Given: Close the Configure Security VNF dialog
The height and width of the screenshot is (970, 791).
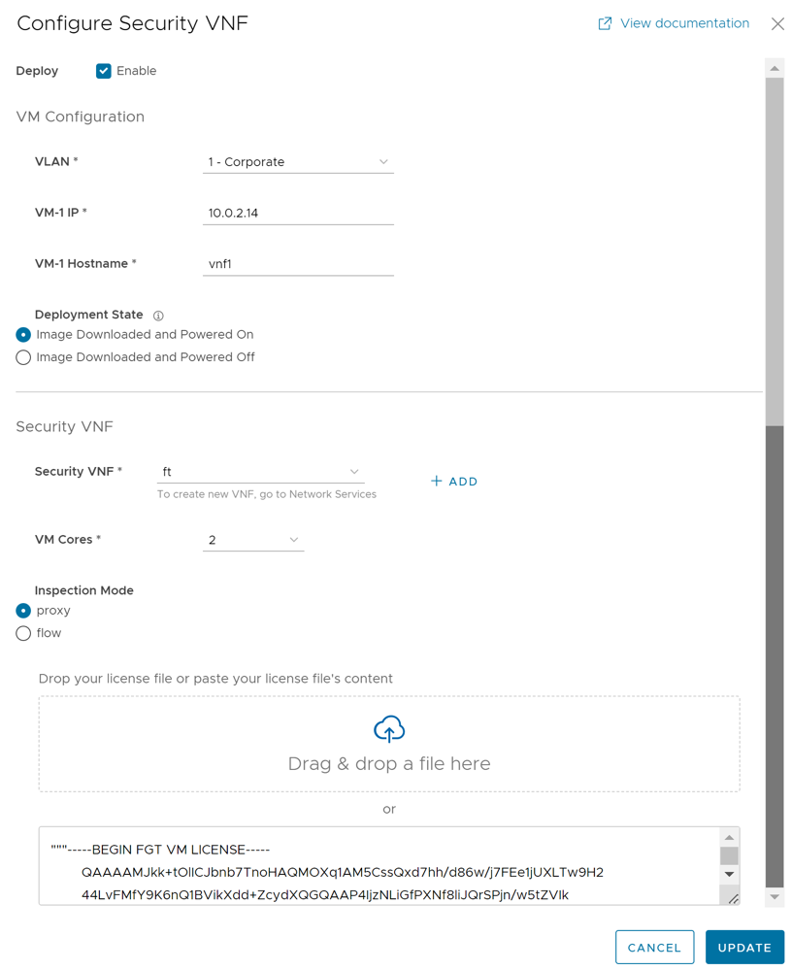Looking at the screenshot, I should 777,24.
